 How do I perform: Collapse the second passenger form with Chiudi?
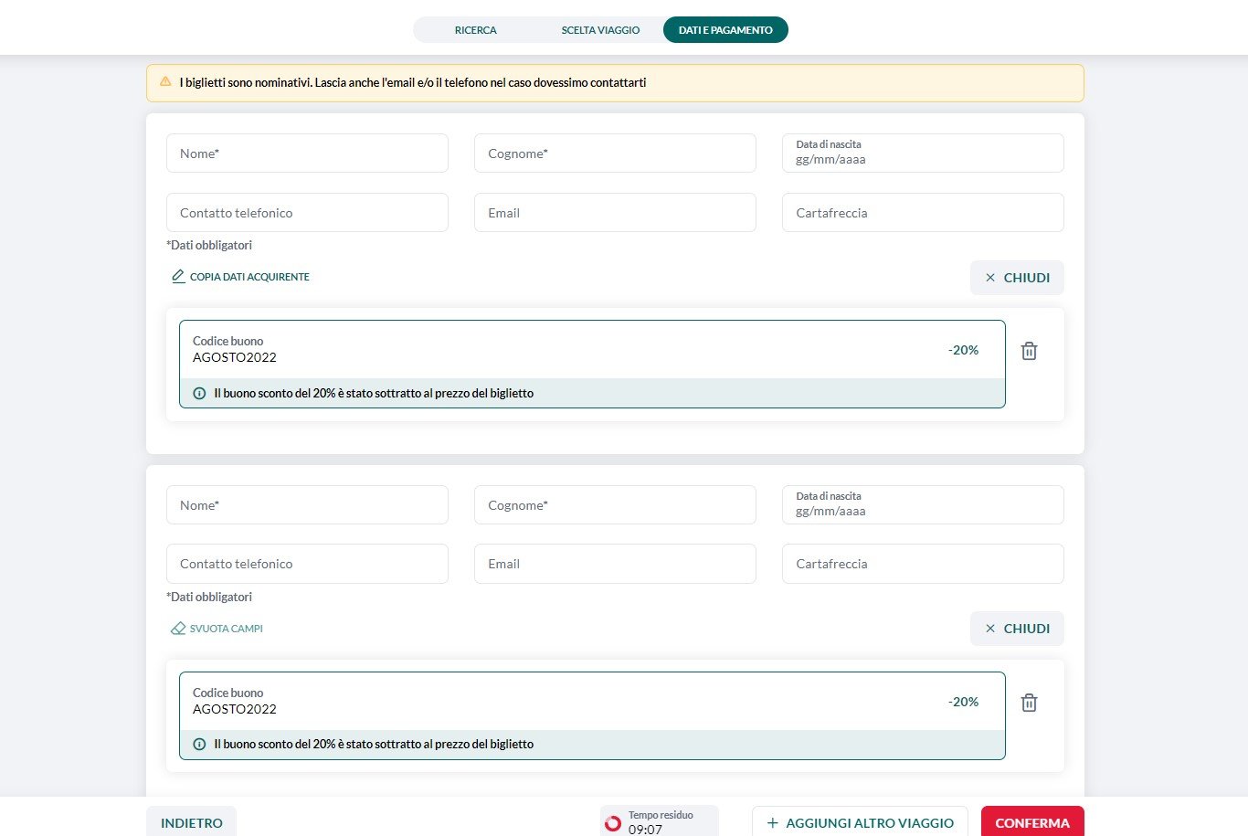click(1017, 629)
